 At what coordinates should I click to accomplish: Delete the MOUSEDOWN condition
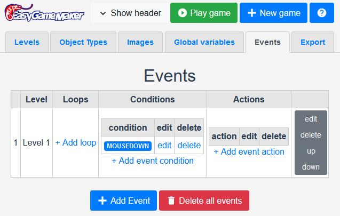coord(189,145)
